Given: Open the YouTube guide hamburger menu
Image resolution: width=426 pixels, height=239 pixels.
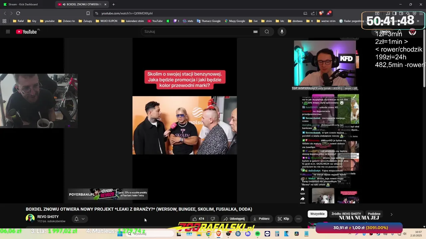Looking at the screenshot, I should [x=8, y=32].
